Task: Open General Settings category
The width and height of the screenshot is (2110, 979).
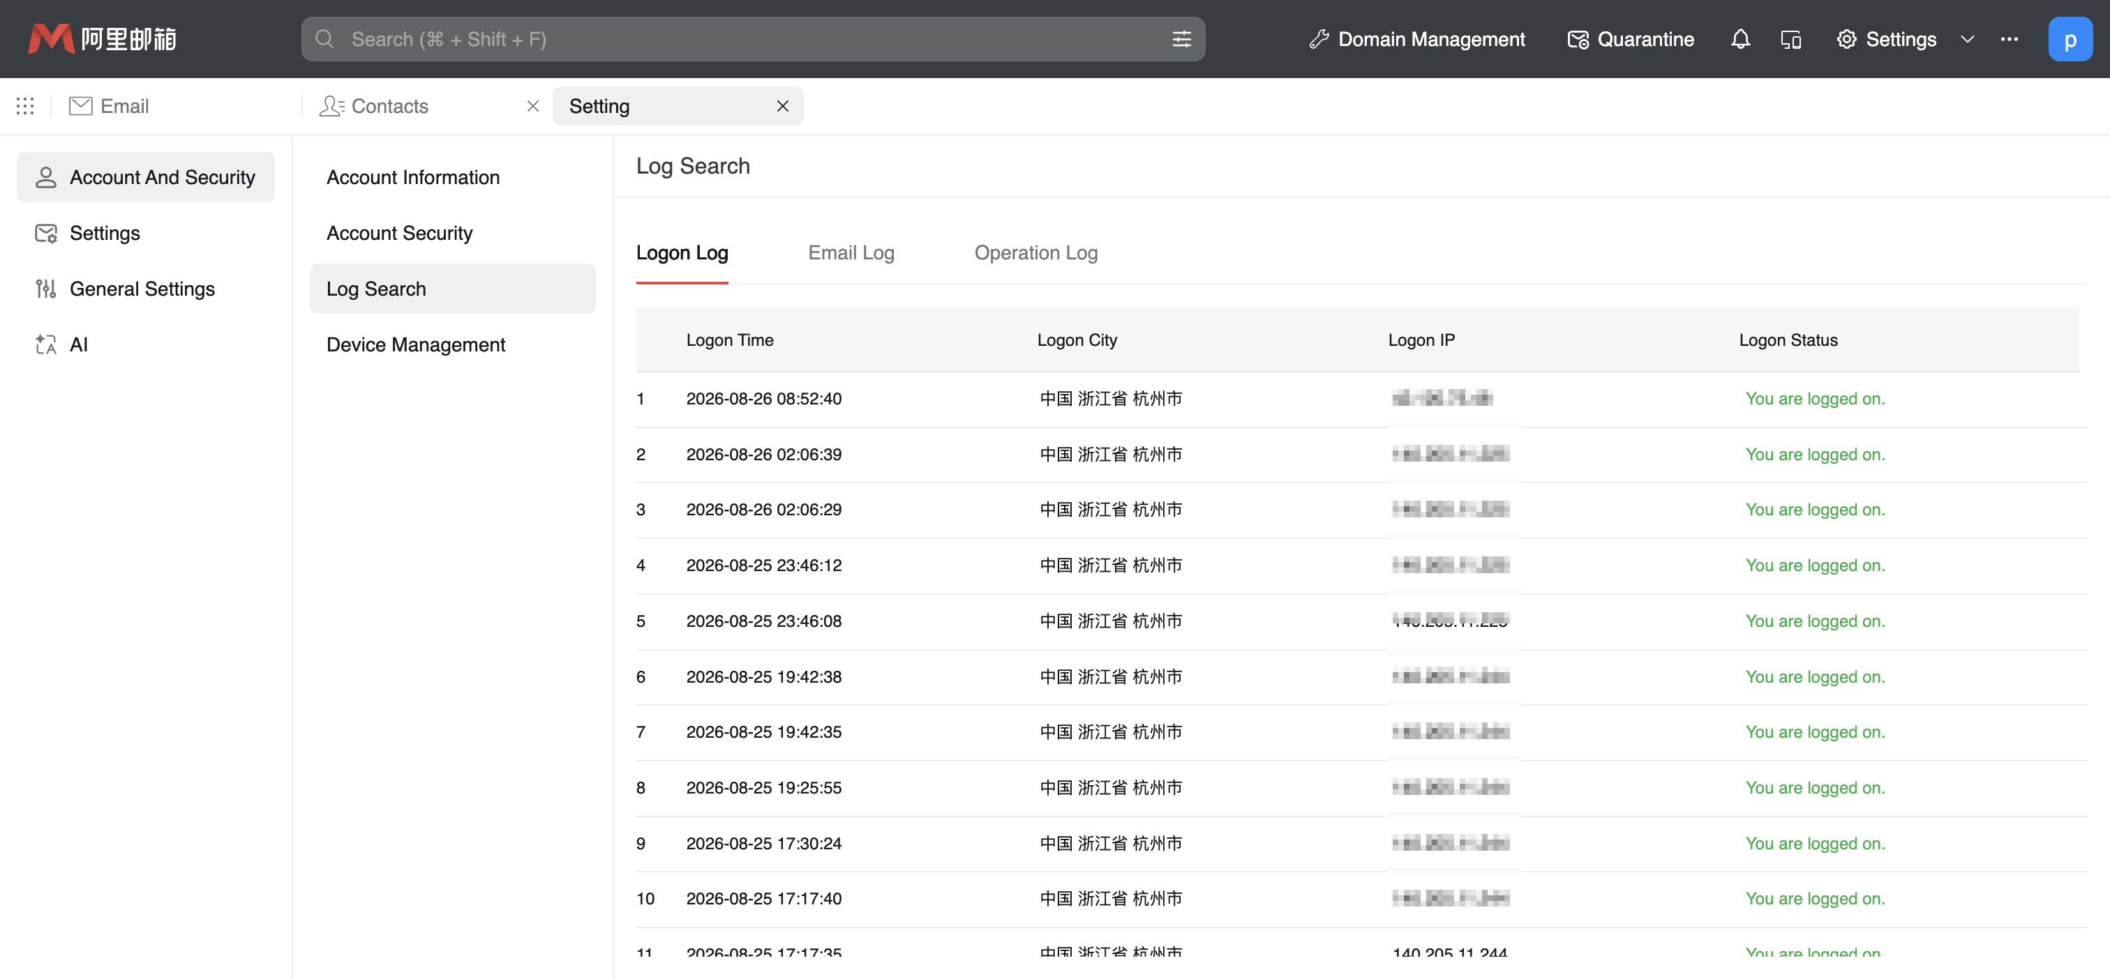Action: pos(146,288)
